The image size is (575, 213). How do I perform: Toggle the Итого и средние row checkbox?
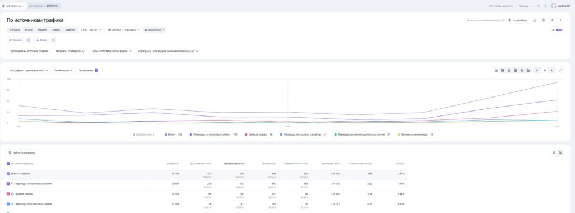click(x=8, y=173)
